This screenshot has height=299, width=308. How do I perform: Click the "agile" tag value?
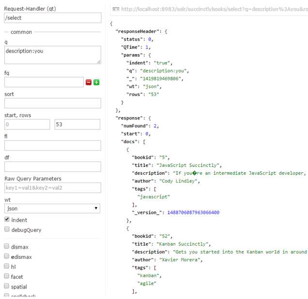point(147,284)
